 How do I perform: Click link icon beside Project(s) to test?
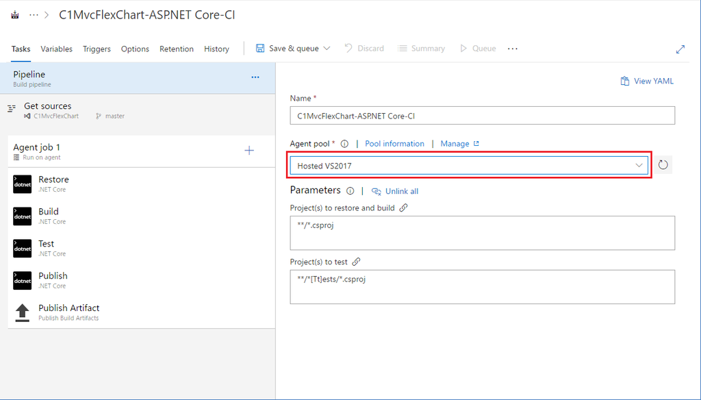(x=356, y=262)
